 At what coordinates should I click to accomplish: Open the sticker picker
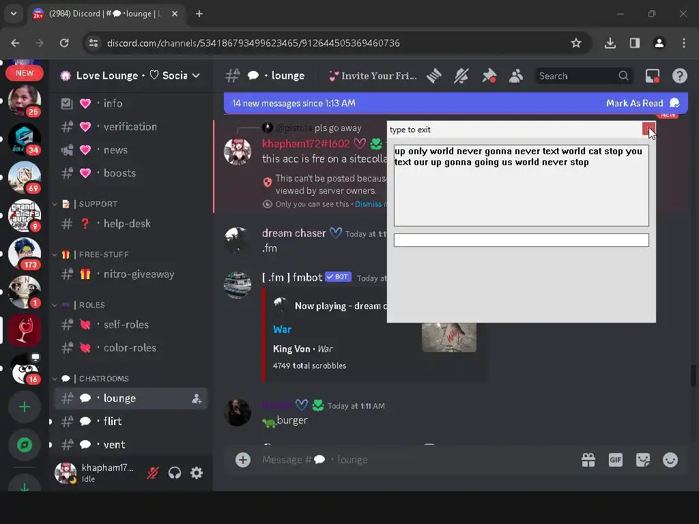click(x=643, y=460)
